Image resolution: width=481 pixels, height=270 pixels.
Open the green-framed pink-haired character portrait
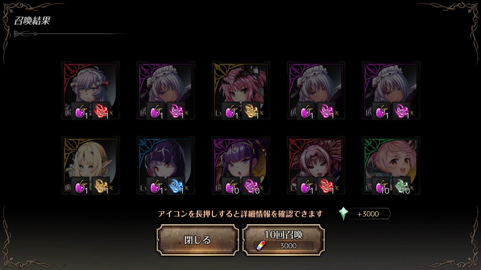(x=391, y=165)
